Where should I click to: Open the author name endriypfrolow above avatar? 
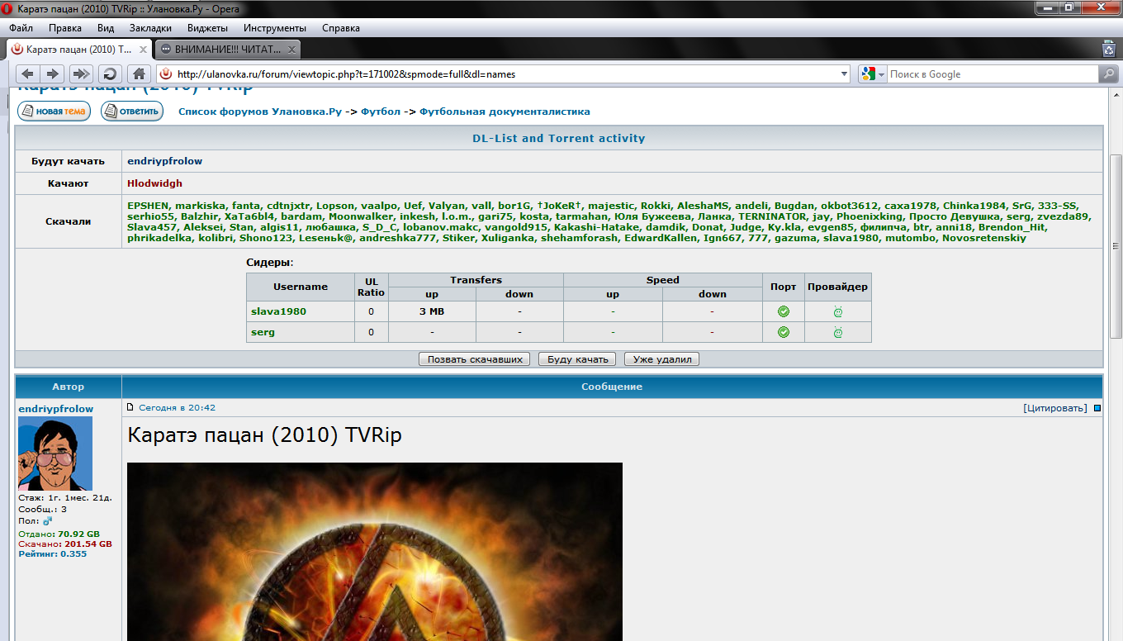[56, 409]
